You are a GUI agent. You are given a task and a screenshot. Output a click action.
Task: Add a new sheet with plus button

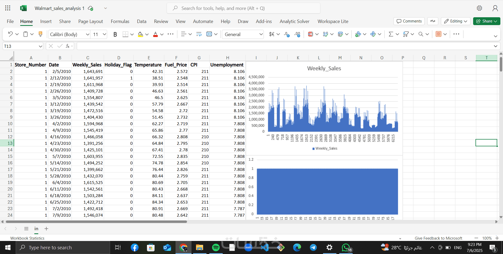pyautogui.click(x=46, y=229)
